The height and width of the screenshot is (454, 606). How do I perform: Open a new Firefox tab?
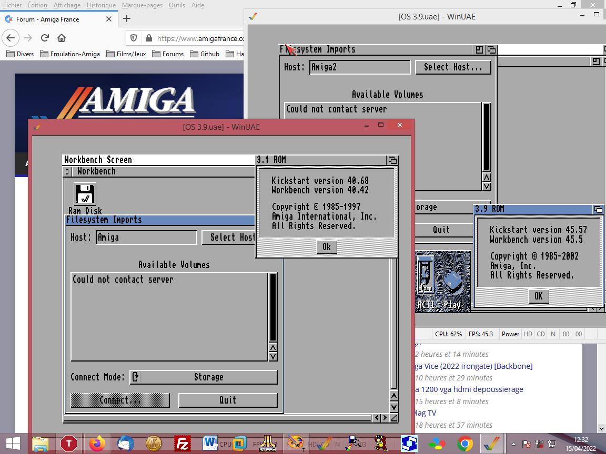point(127,18)
